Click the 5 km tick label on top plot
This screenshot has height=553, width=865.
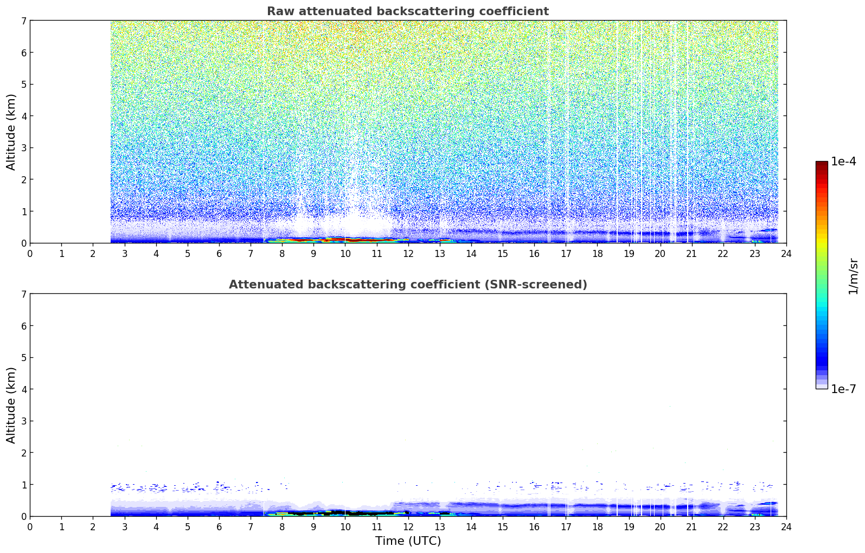[x=23, y=85]
